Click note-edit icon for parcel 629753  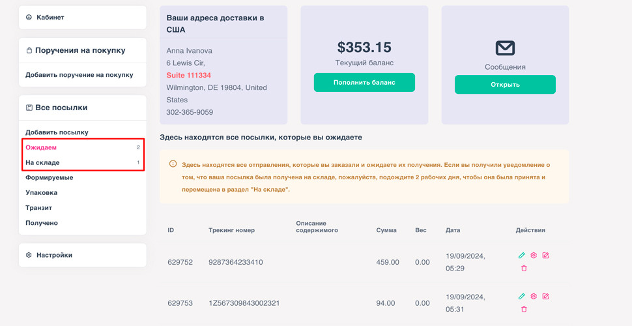(546, 297)
